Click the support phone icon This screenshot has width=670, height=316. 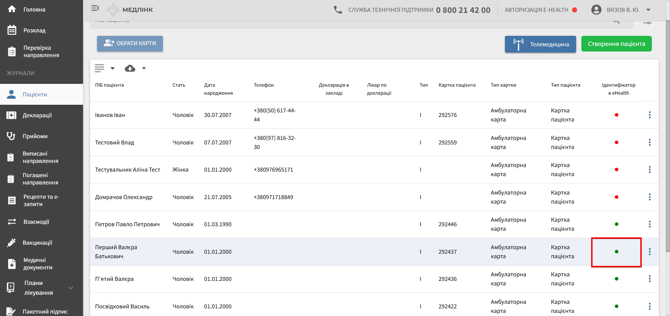[x=338, y=10]
